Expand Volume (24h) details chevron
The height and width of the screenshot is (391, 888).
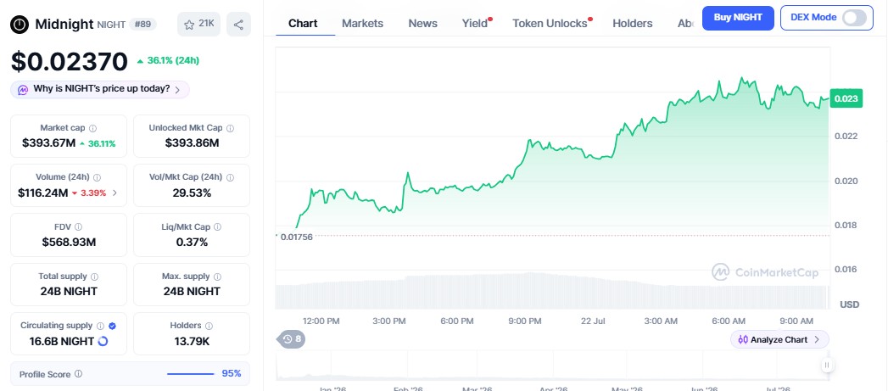click(x=115, y=193)
